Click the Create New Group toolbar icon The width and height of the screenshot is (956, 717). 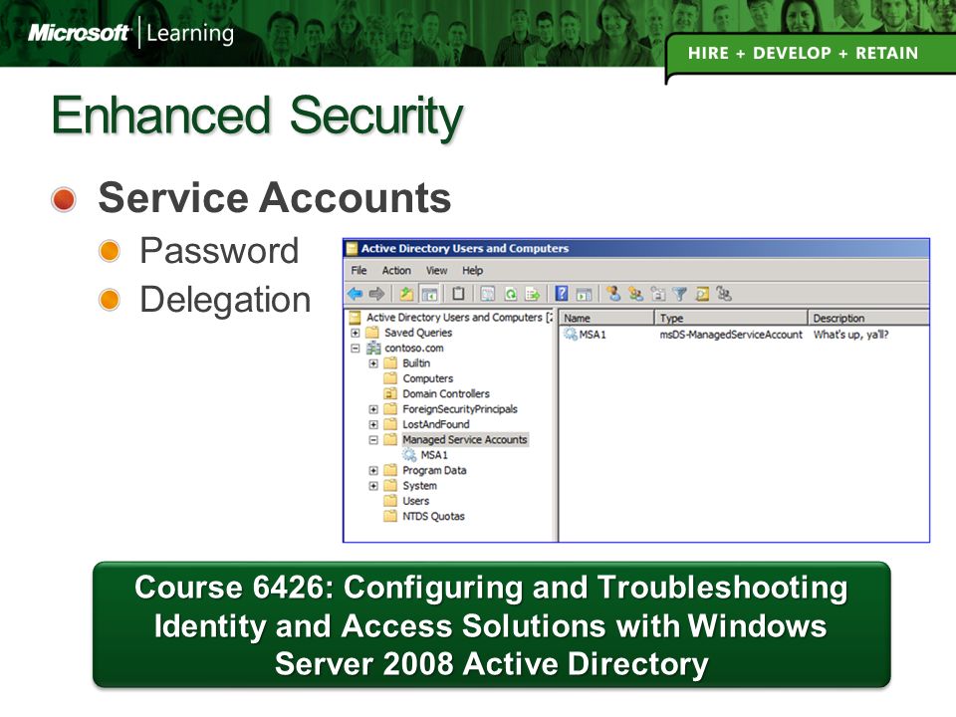tap(636, 294)
